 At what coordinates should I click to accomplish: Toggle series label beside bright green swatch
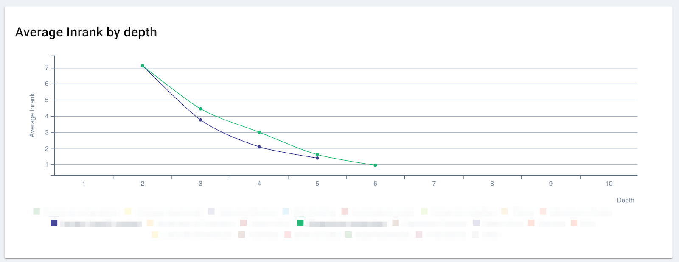click(348, 224)
